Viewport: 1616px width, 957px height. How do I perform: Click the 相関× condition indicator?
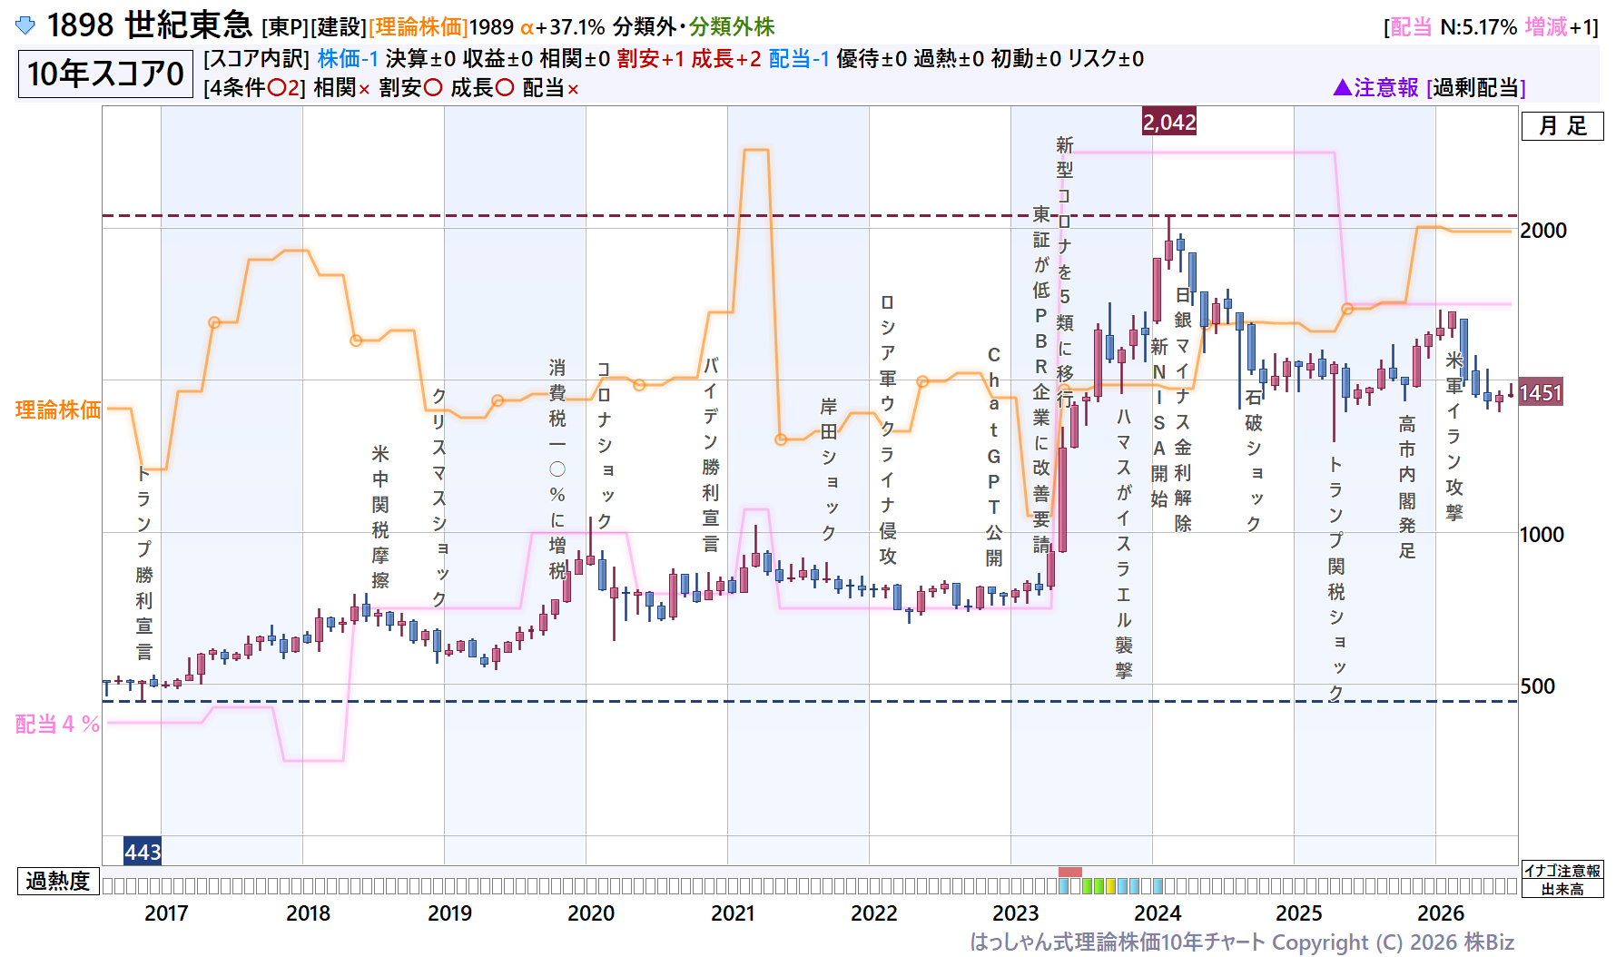click(x=342, y=88)
